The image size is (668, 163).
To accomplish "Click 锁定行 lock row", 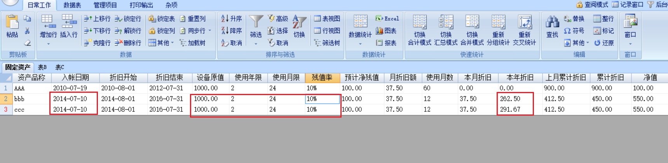I will point(128,19).
